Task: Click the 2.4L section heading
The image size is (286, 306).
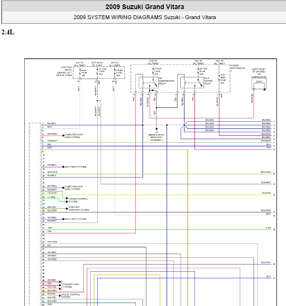Action: [x=8, y=32]
